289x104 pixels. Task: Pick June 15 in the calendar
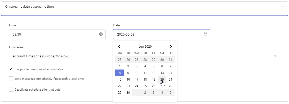pos(120,80)
